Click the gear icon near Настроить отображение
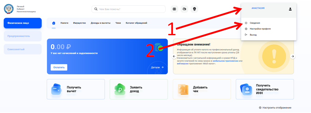The image size is (311, 113). click(x=260, y=108)
